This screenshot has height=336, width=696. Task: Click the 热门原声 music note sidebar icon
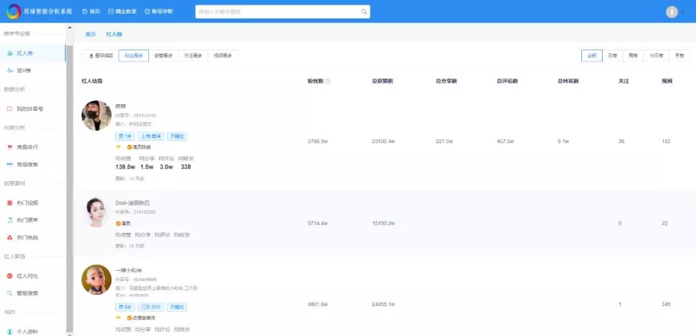coord(10,220)
